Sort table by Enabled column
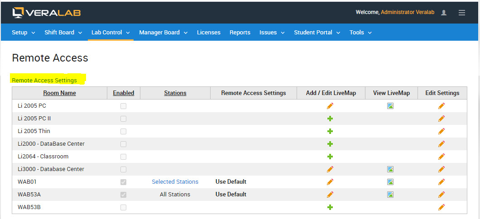The width and height of the screenshot is (480, 219). pyautogui.click(x=124, y=93)
